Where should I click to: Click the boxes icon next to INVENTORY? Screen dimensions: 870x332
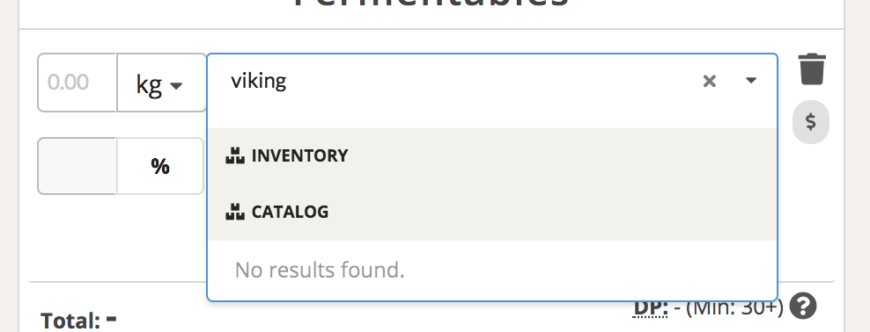coord(235,155)
